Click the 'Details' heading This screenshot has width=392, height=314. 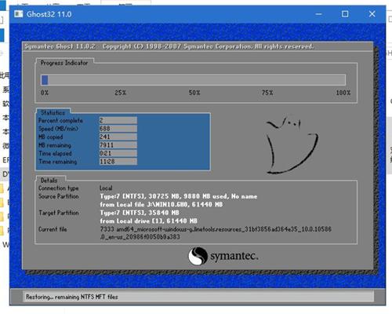[49, 181]
